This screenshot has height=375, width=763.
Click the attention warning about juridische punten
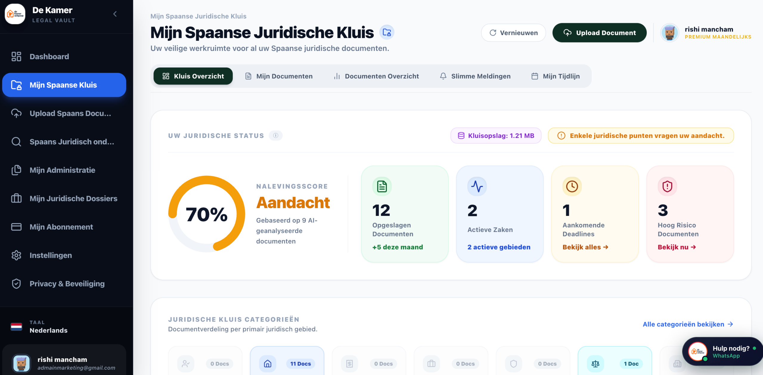coord(641,136)
